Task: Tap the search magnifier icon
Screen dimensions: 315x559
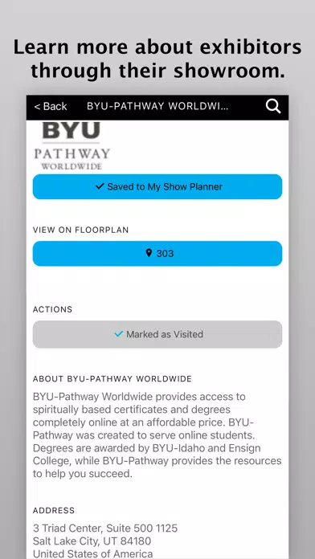Action: coord(273,106)
